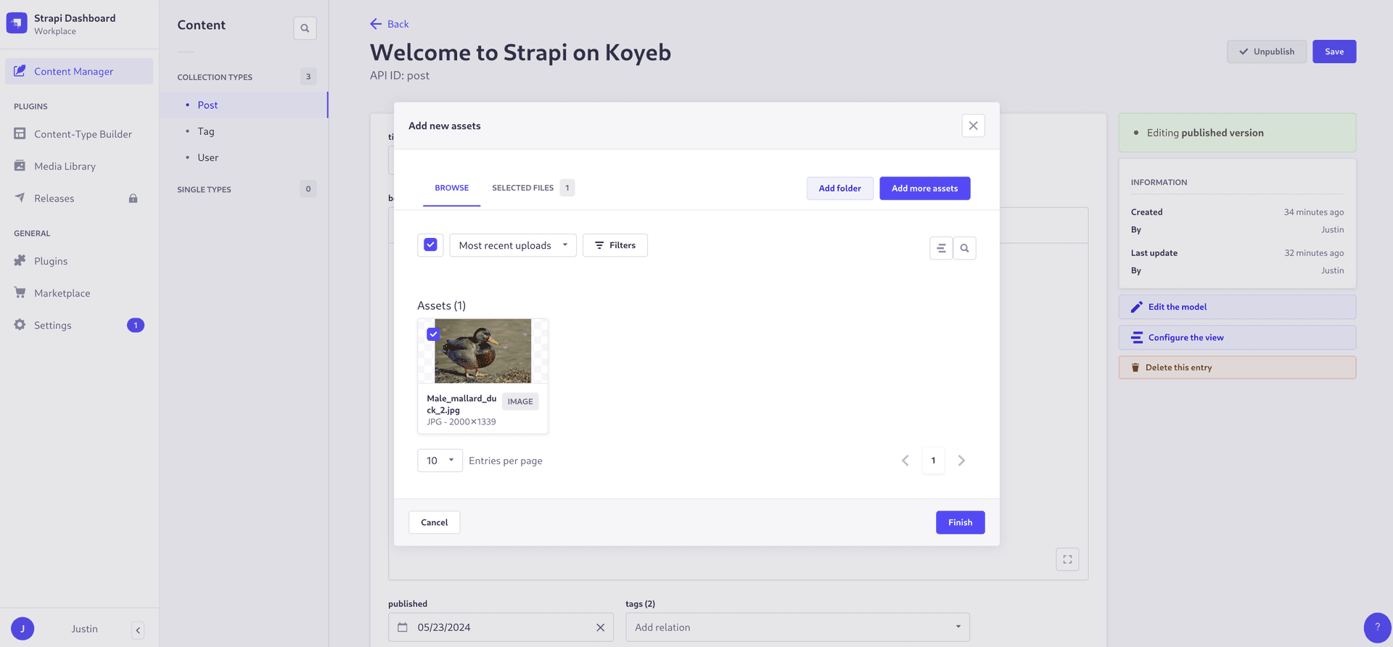This screenshot has height=647, width=1393.
Task: Open the Most recent uploads sort dropdown
Action: pyautogui.click(x=512, y=245)
